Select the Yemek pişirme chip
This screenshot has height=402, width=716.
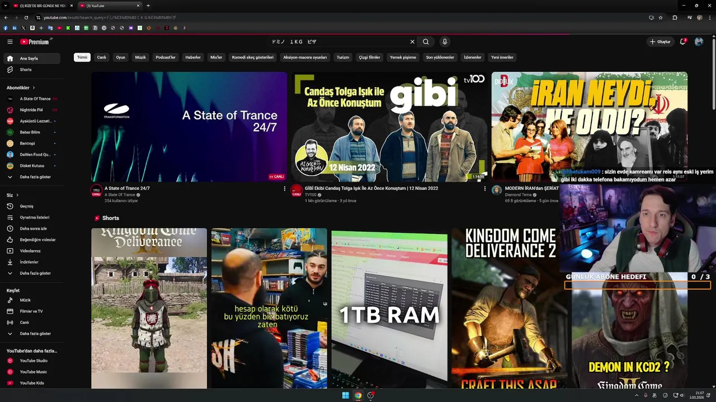point(403,57)
